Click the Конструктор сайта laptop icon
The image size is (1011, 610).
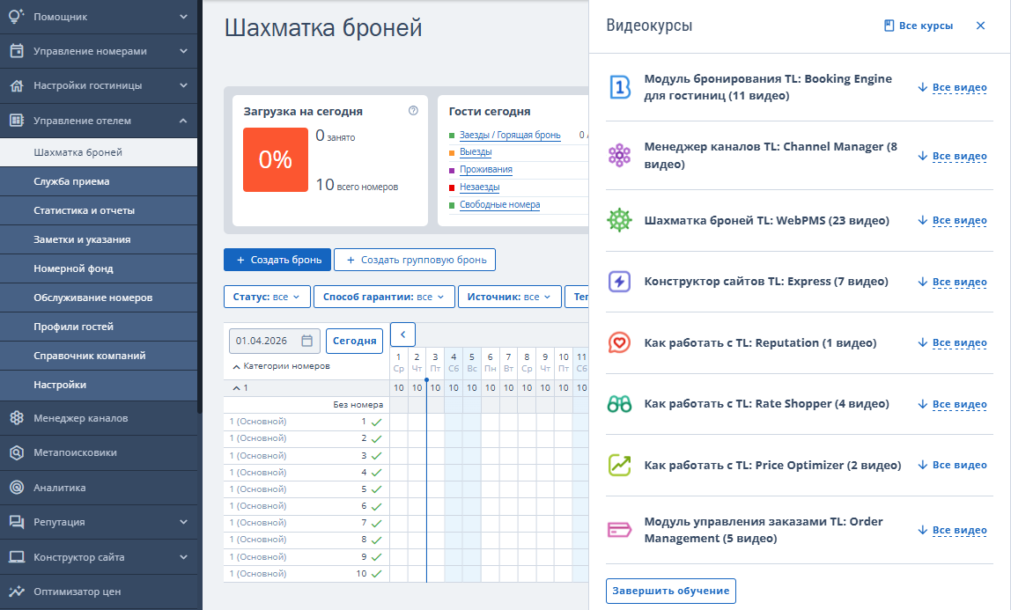(17, 556)
